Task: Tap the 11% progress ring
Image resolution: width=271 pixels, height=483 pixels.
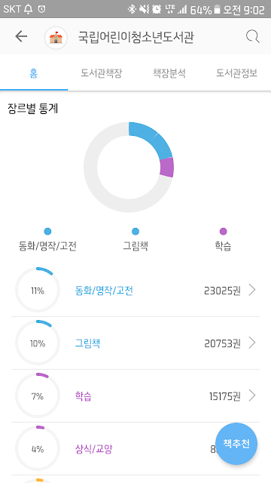Action: click(x=38, y=290)
